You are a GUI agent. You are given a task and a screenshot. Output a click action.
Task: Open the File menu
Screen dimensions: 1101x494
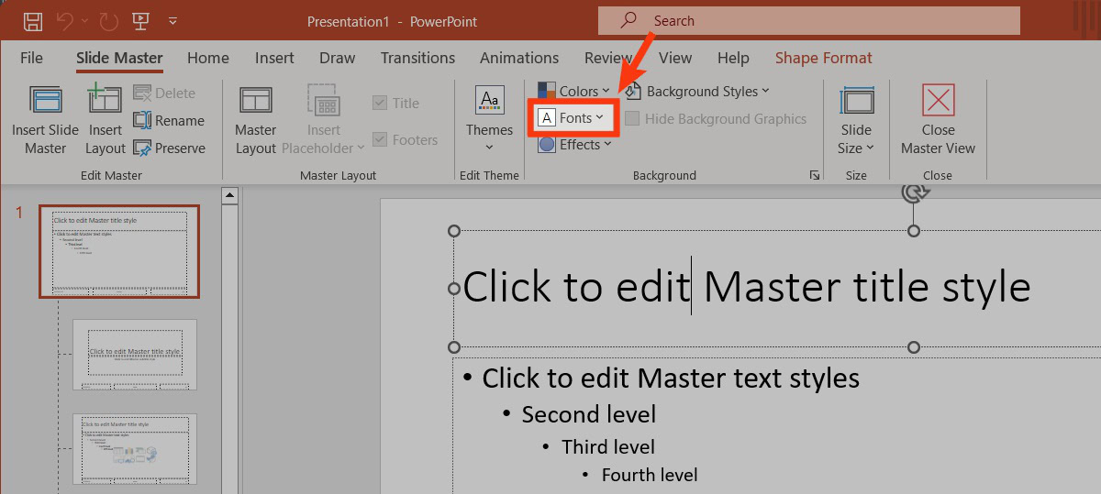point(31,58)
